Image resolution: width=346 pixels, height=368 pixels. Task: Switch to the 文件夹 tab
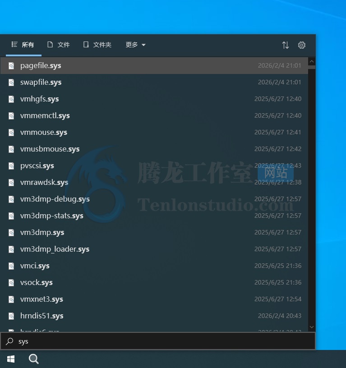97,45
